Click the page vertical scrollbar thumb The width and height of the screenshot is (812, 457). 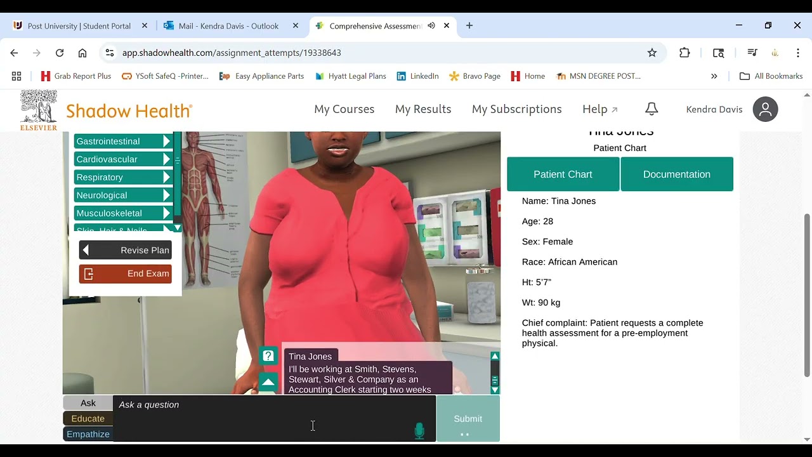[807, 295]
